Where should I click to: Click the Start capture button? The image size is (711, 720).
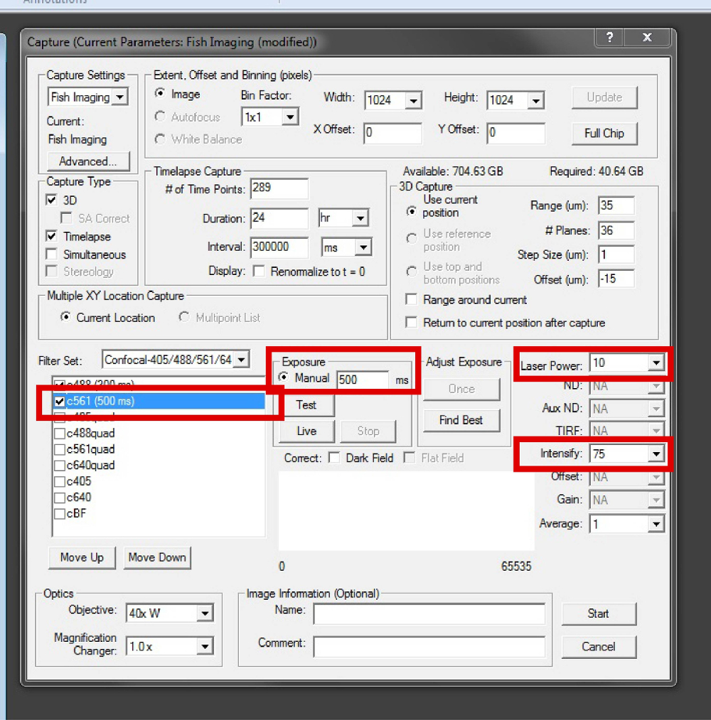click(598, 613)
